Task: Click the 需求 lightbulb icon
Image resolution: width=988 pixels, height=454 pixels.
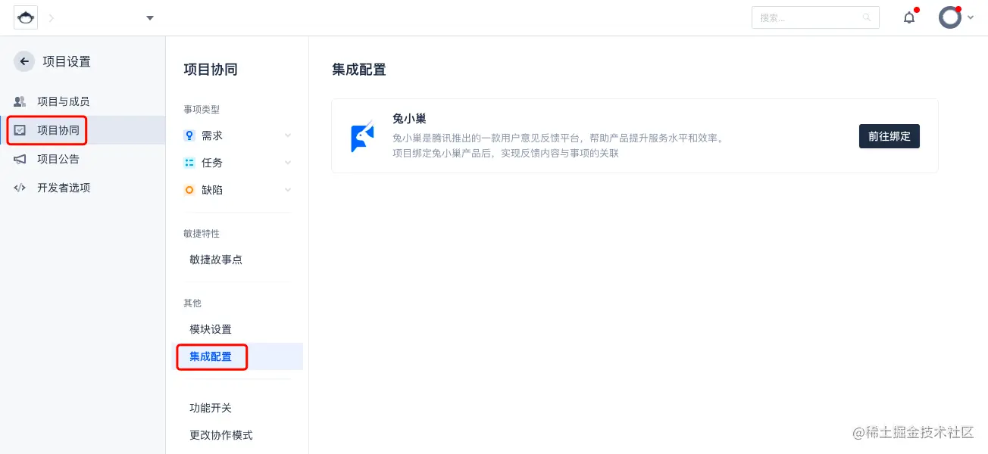Action: (189, 135)
